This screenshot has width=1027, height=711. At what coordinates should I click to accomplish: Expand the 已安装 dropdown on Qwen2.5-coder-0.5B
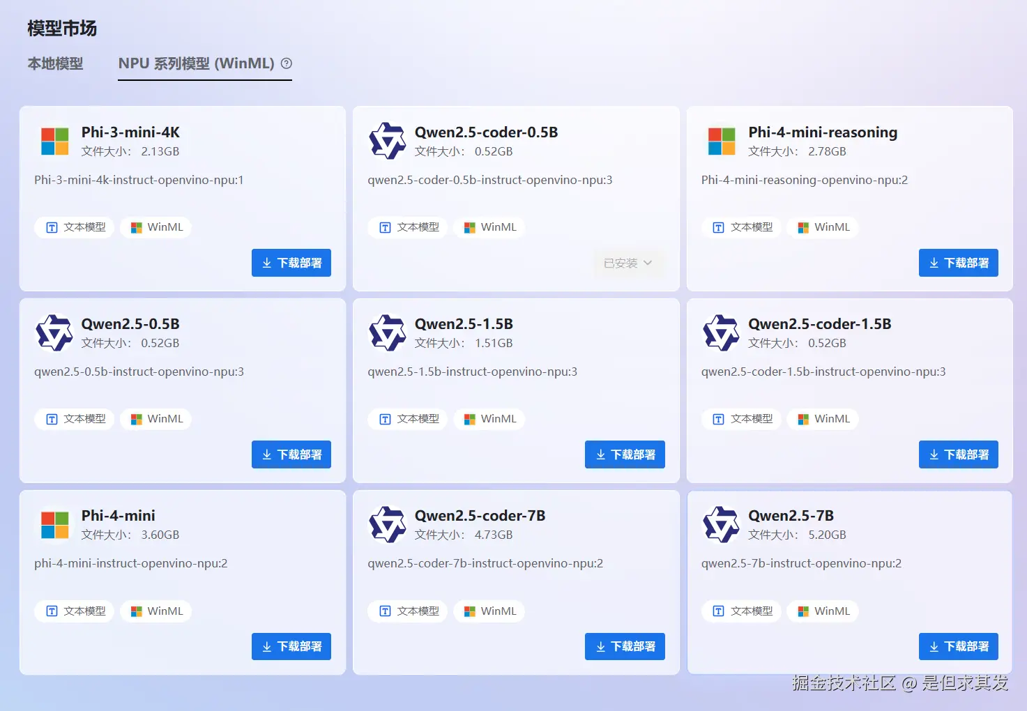pyautogui.click(x=629, y=263)
